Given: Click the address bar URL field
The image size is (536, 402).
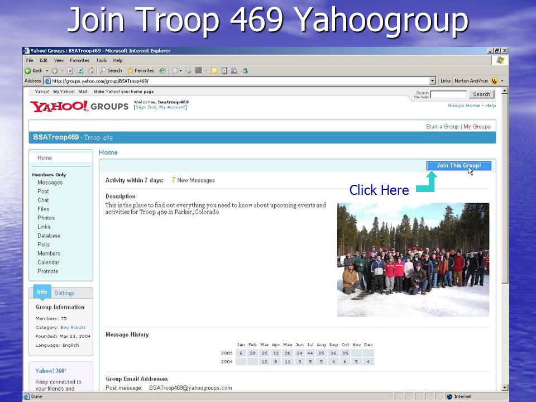Looking at the screenshot, I should 240,81.
